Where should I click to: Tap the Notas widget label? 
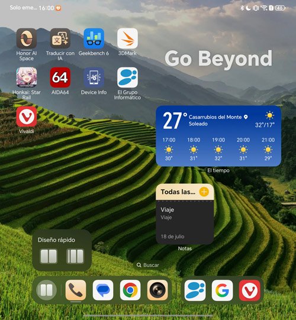(x=185, y=248)
